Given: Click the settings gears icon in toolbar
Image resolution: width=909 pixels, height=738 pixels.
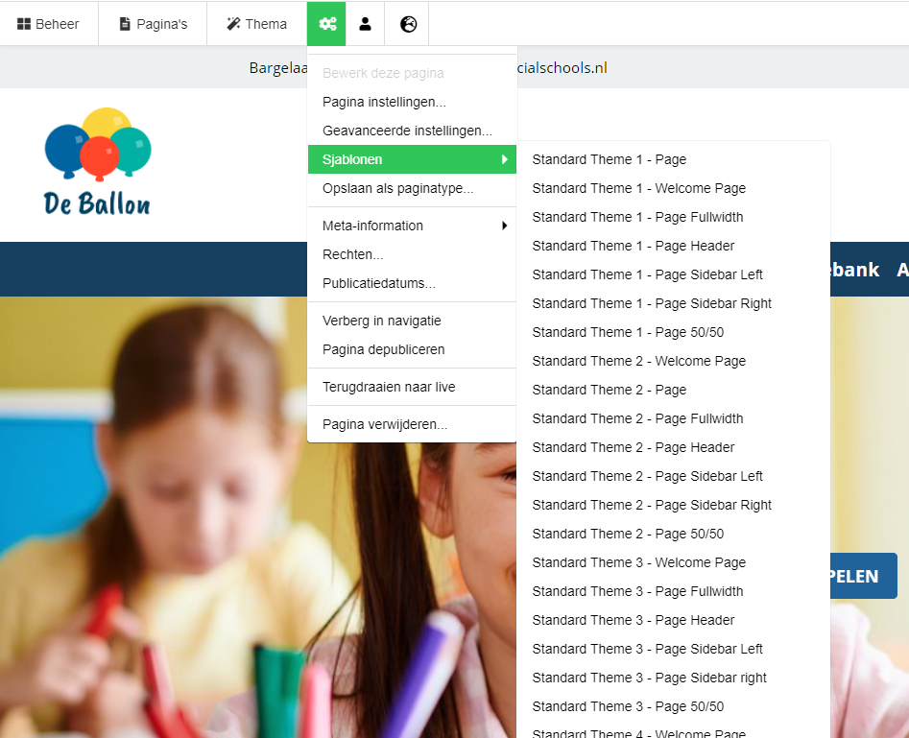Looking at the screenshot, I should pos(326,24).
